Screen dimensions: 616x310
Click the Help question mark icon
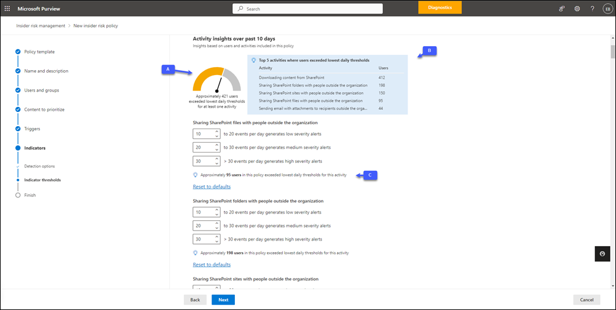592,9
